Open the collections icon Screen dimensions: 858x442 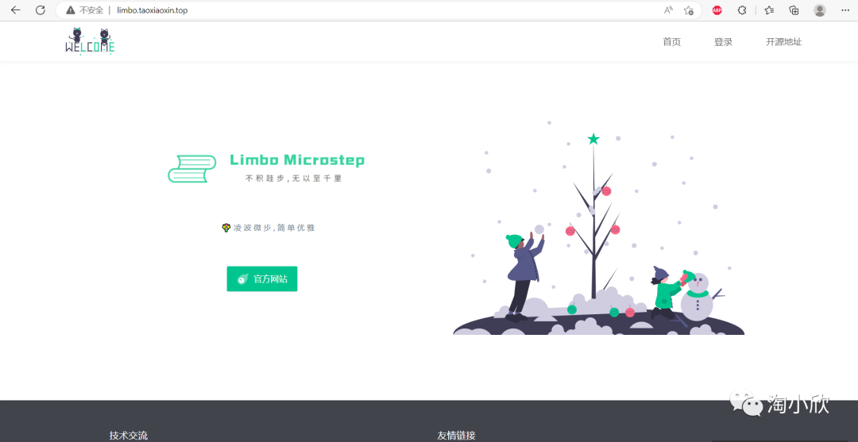[794, 10]
